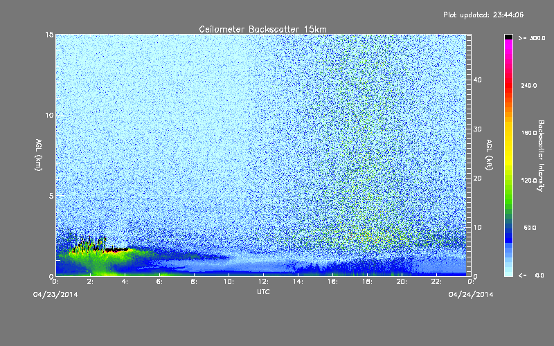This screenshot has width=554, height=346.
Task: Click the 'Backscatter Intensity' colorbar title
Action: [541, 156]
